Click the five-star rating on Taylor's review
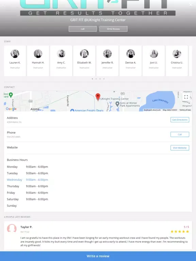Screen dimensions: 196x261 click(x=180, y=231)
